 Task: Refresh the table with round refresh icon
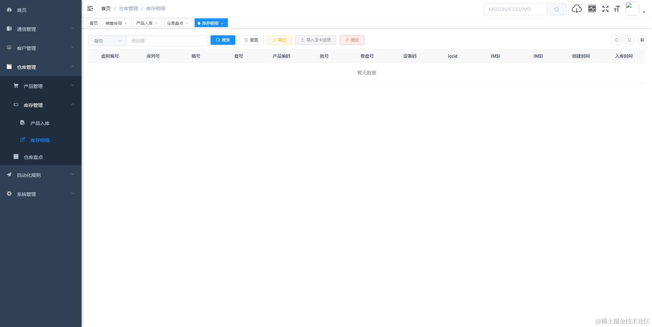(629, 40)
